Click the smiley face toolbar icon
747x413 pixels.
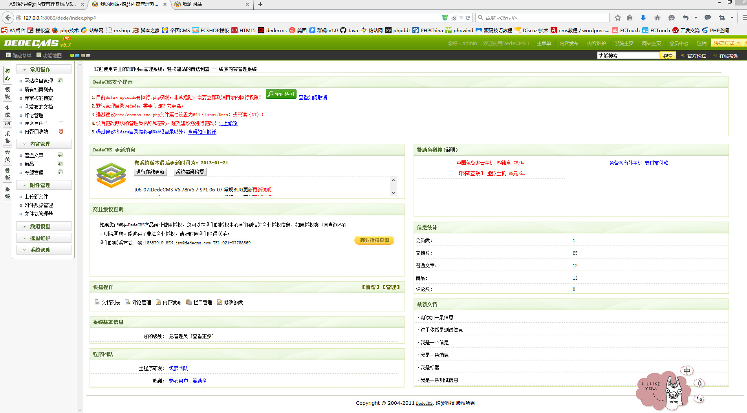(x=672, y=18)
